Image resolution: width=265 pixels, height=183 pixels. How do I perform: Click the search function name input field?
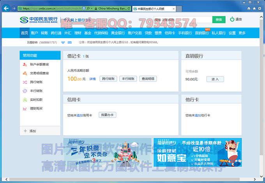pyautogui.click(x=182, y=19)
